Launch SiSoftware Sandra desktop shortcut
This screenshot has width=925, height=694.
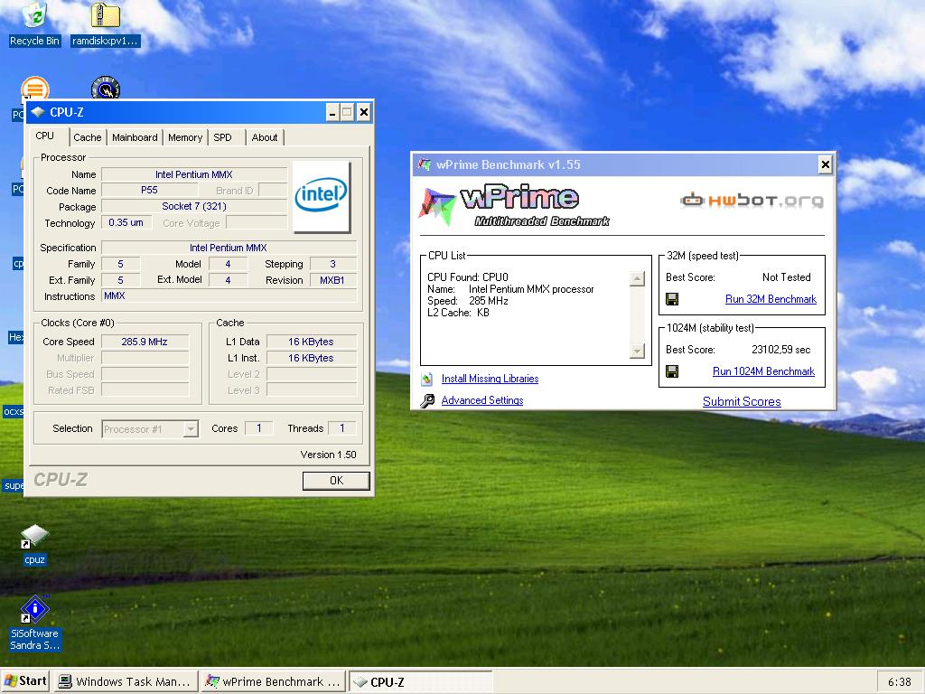(x=34, y=624)
